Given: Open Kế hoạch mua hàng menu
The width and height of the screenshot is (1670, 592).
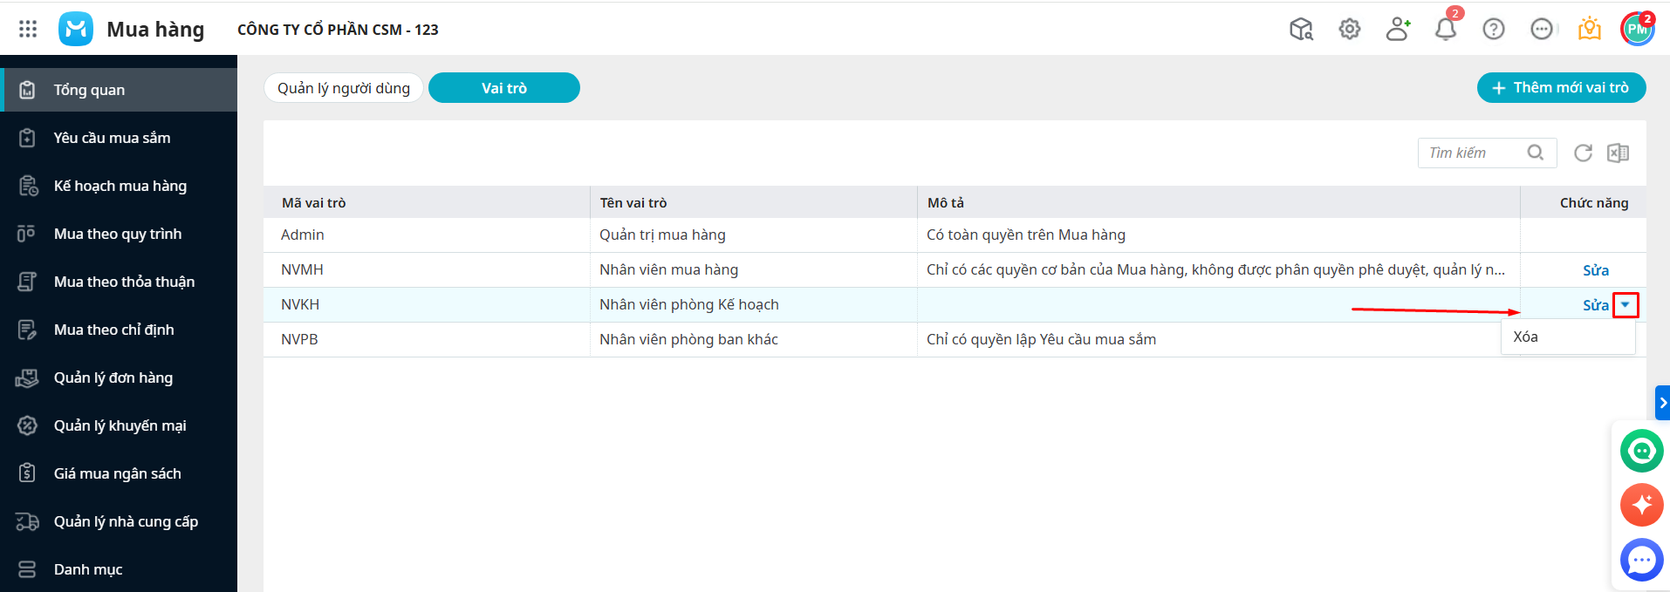Looking at the screenshot, I should [x=119, y=186].
